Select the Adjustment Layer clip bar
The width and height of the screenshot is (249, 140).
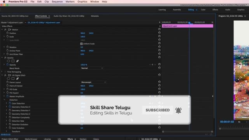click(x=188, y=26)
